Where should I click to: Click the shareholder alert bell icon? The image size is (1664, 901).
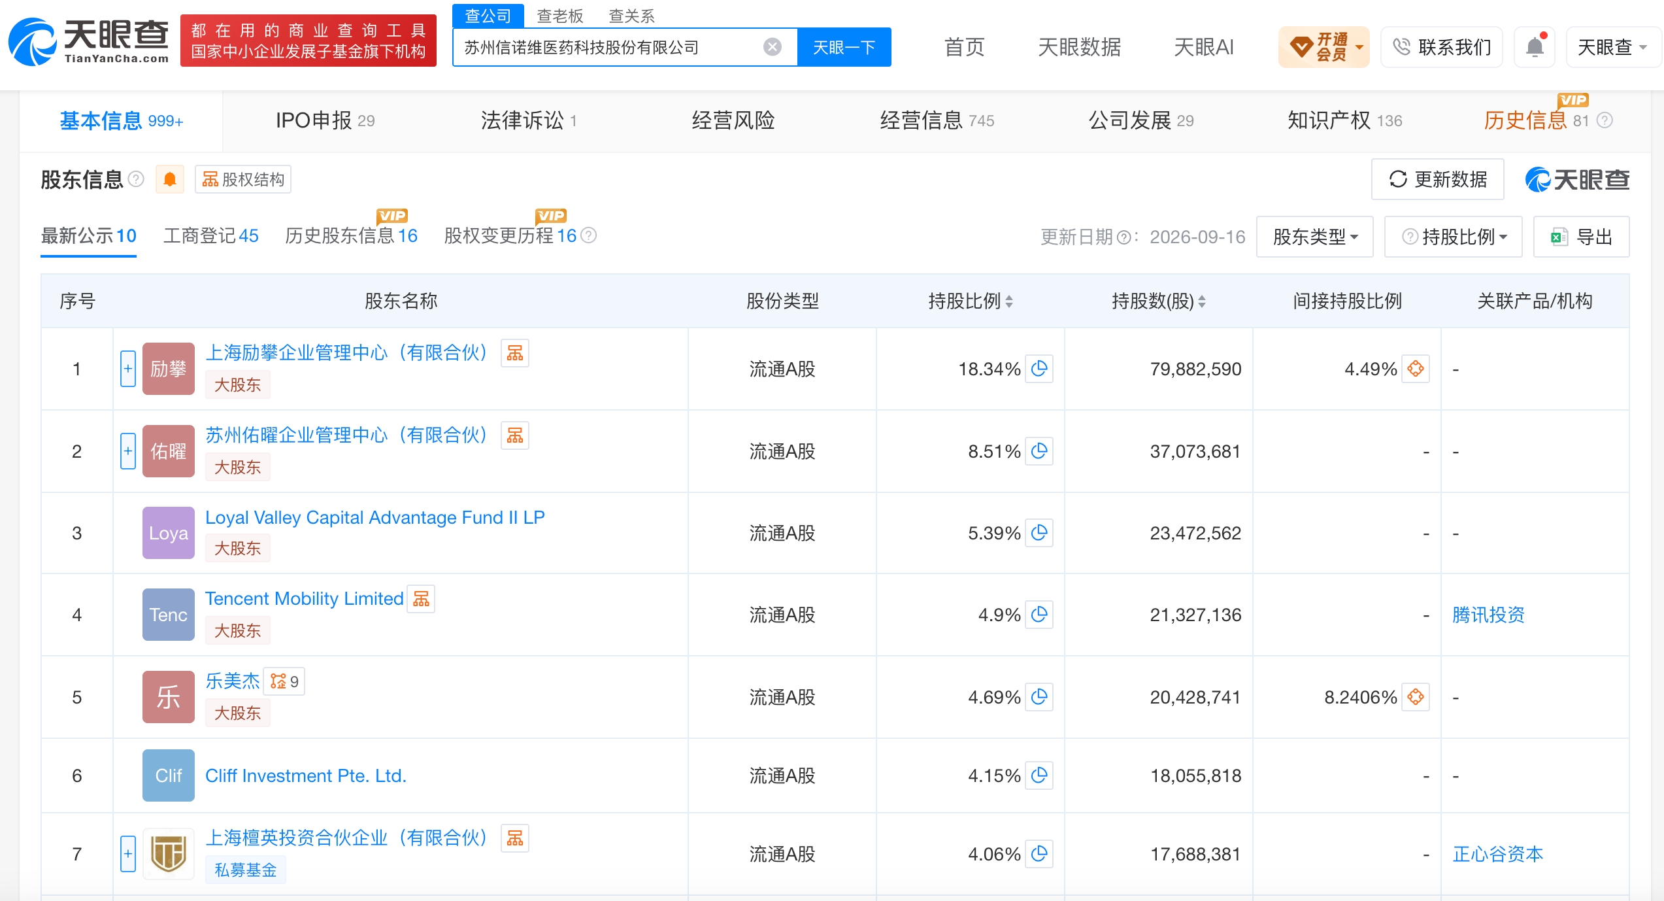tap(170, 179)
